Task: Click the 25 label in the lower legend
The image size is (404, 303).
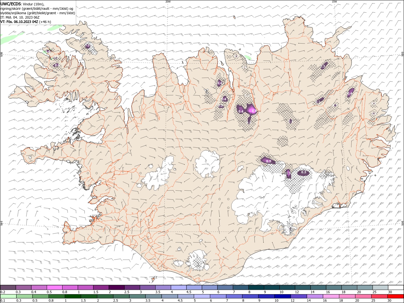Action: point(374,300)
